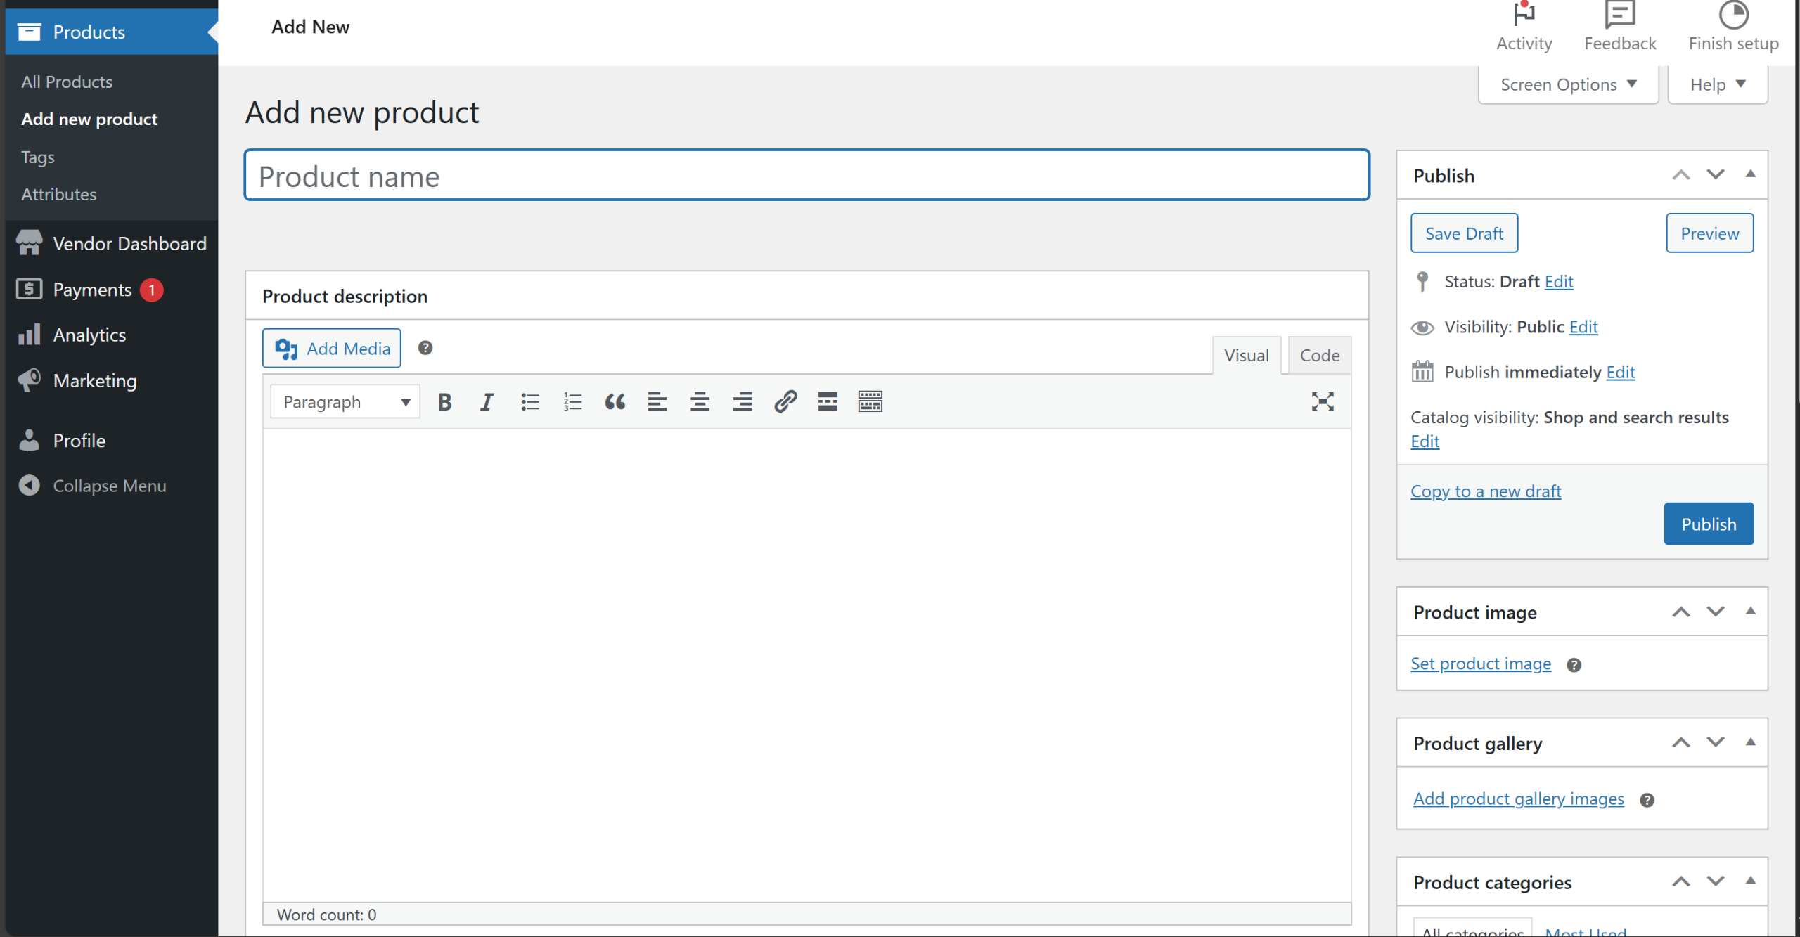Insert Read More tag
This screenshot has height=937, width=1800.
[828, 402]
